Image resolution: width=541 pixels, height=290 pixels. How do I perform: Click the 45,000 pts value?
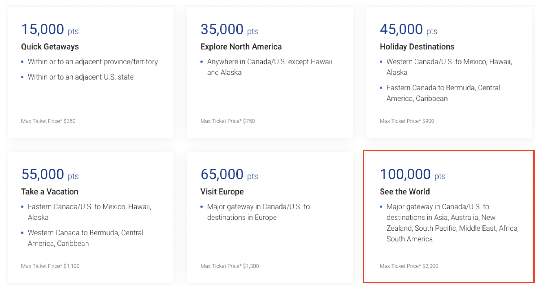[408, 29]
